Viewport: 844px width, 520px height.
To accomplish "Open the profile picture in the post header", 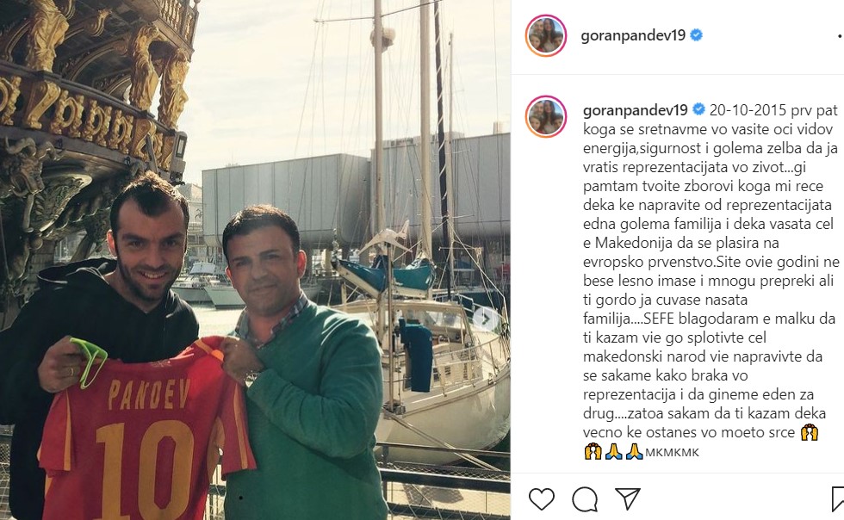I will click(x=546, y=35).
